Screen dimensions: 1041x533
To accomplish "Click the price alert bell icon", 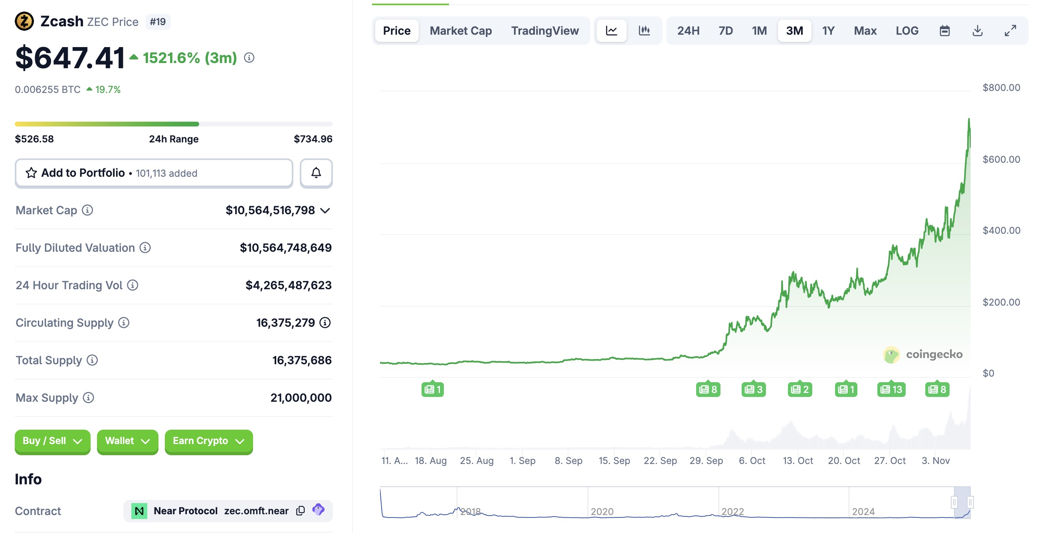I will (x=316, y=173).
